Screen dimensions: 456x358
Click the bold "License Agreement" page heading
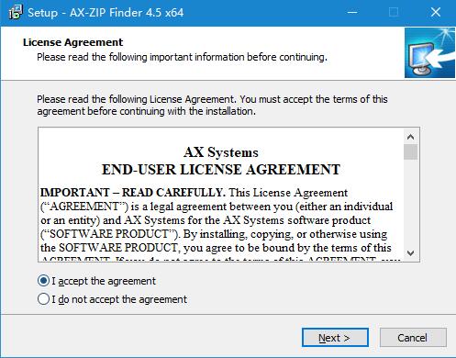coord(72,42)
